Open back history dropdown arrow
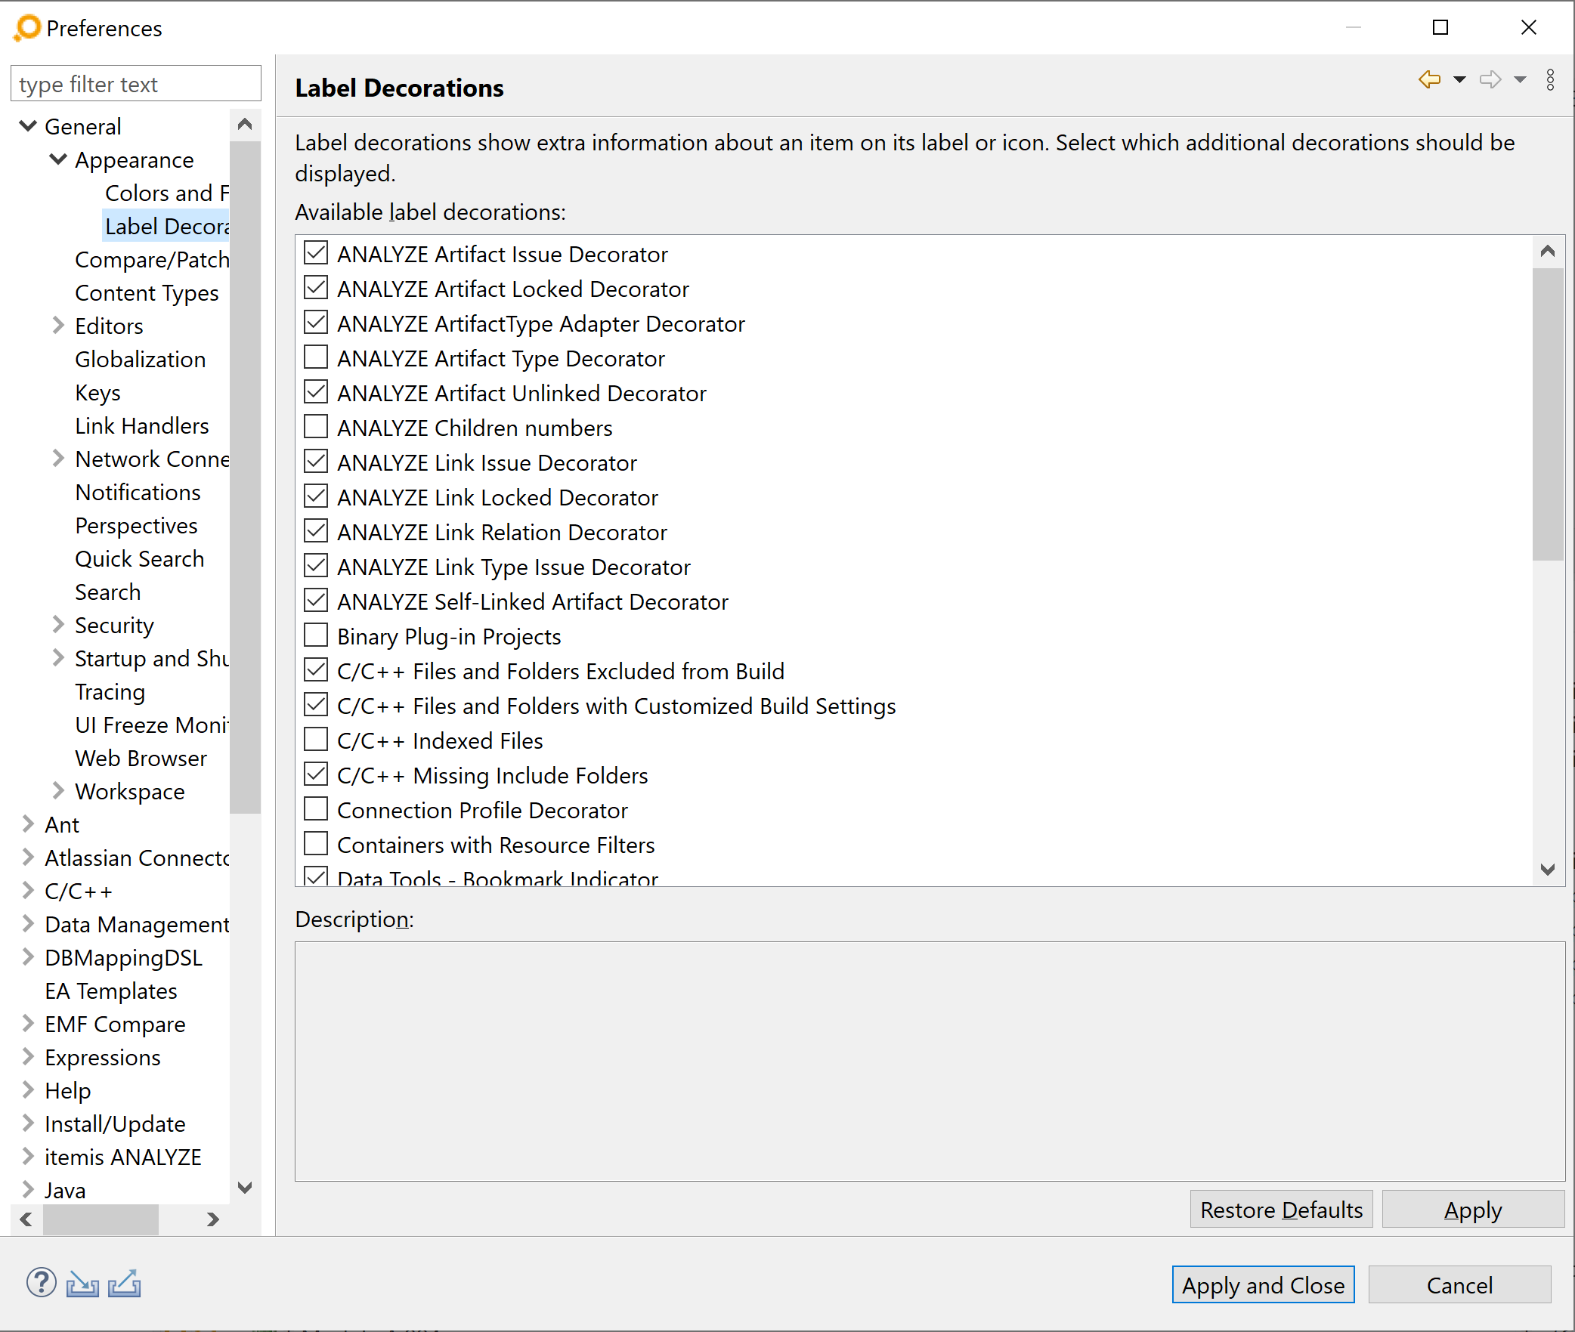 tap(1459, 80)
